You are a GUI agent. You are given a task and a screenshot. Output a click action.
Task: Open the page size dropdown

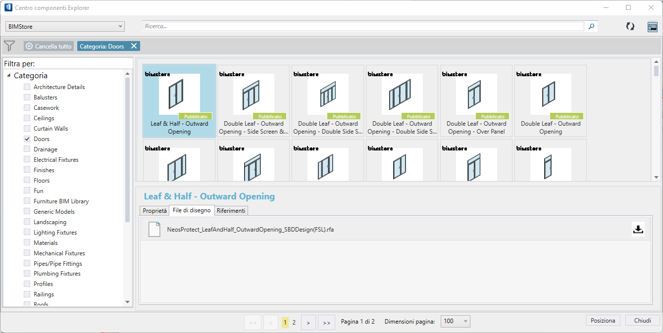coord(455,321)
